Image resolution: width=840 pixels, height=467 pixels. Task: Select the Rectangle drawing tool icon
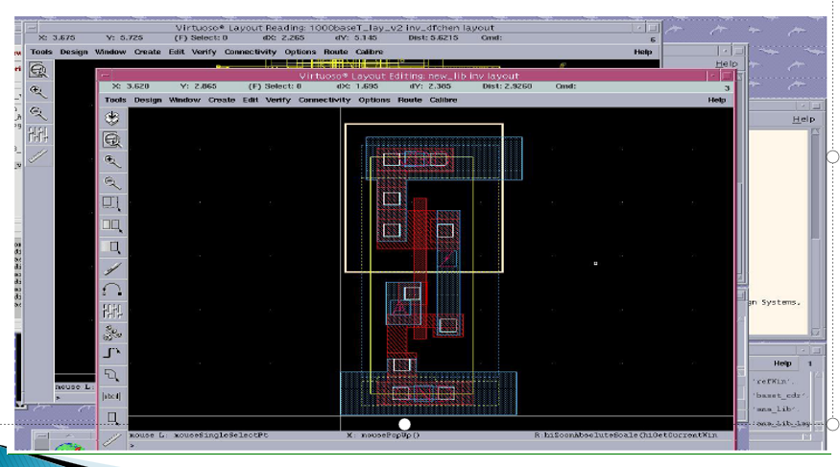tap(112, 418)
